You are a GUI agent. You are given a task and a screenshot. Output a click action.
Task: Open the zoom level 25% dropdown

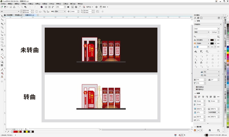(x=65, y=7)
